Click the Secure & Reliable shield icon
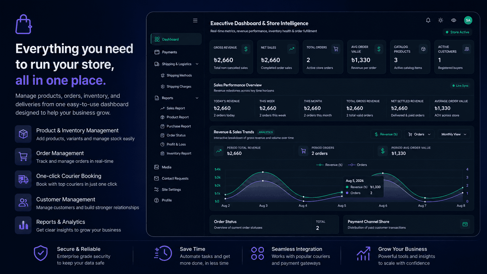Screen dimensions: 487x274 tap(41, 253)
